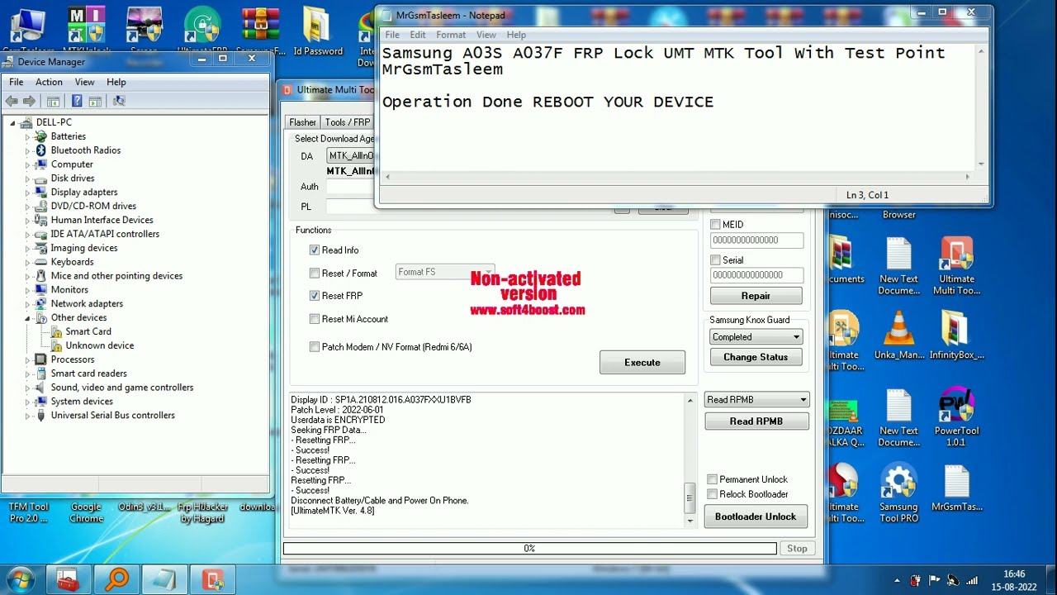Click the Read RPMB button
Screen dimensions: 1057x595
pyautogui.click(x=756, y=421)
